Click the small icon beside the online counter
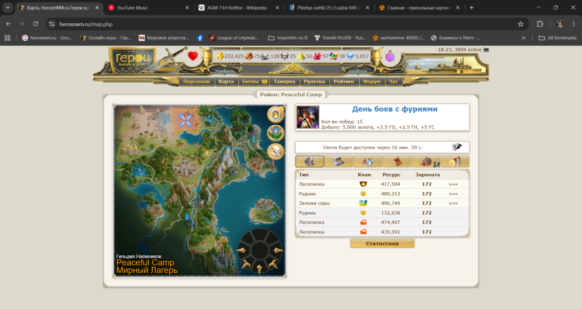 click(486, 50)
